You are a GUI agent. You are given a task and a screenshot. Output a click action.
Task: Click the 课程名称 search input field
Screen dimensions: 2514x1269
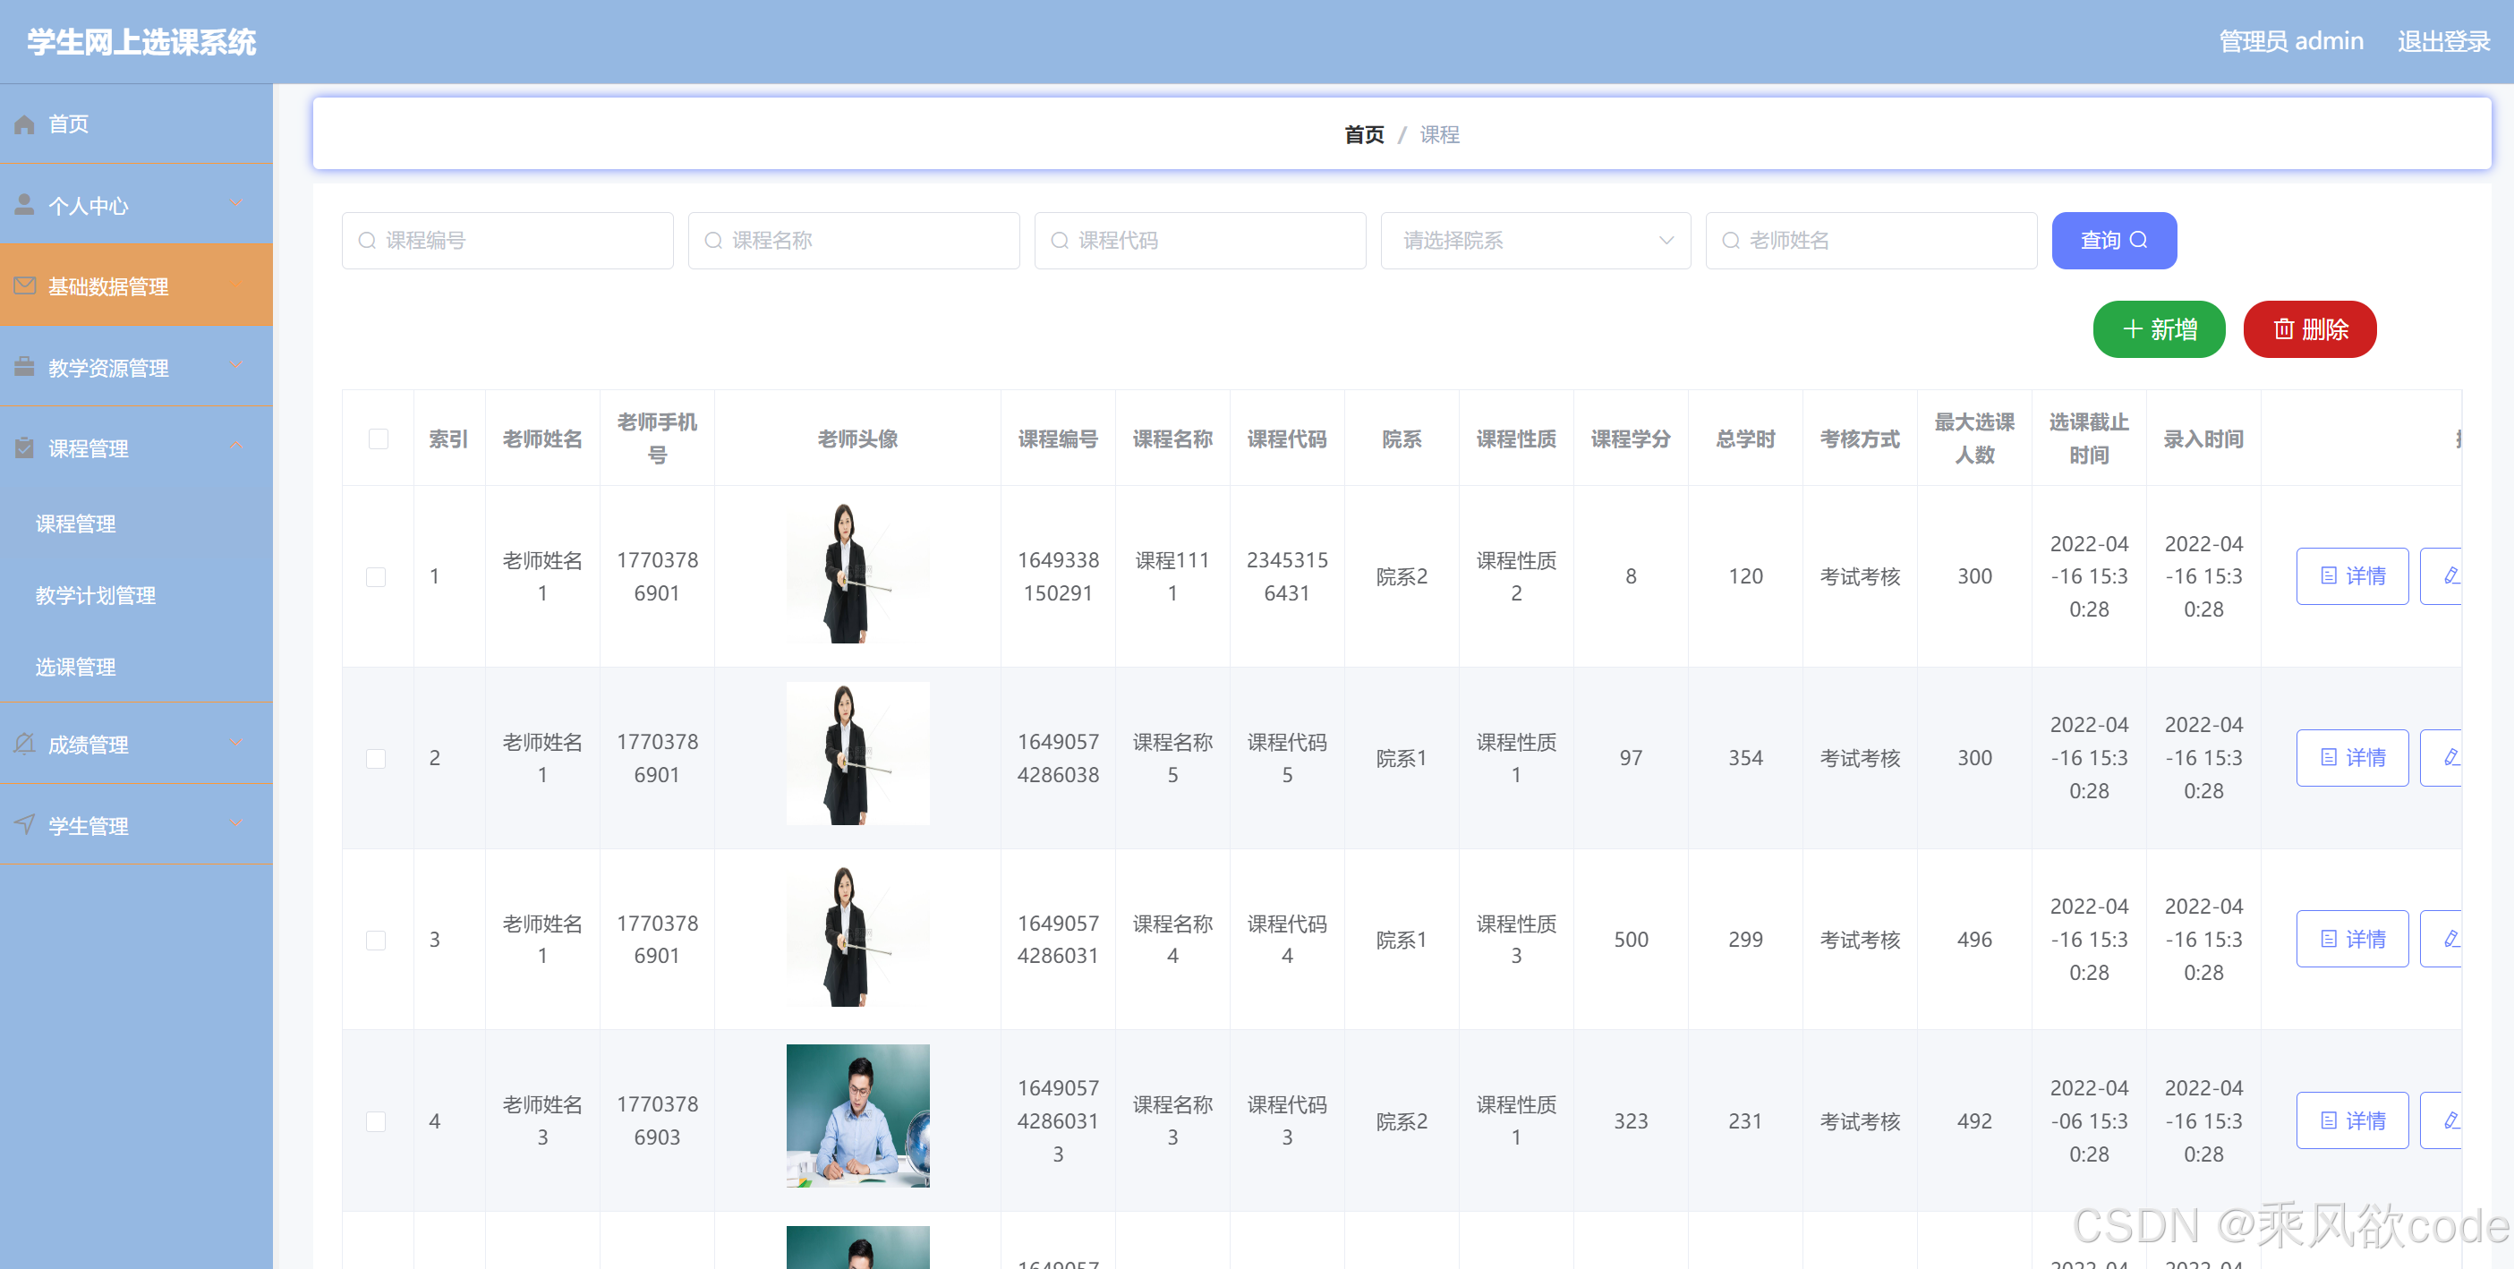(x=854, y=240)
